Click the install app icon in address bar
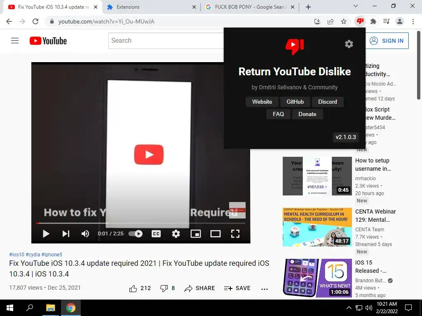422x316 pixels. (x=317, y=21)
